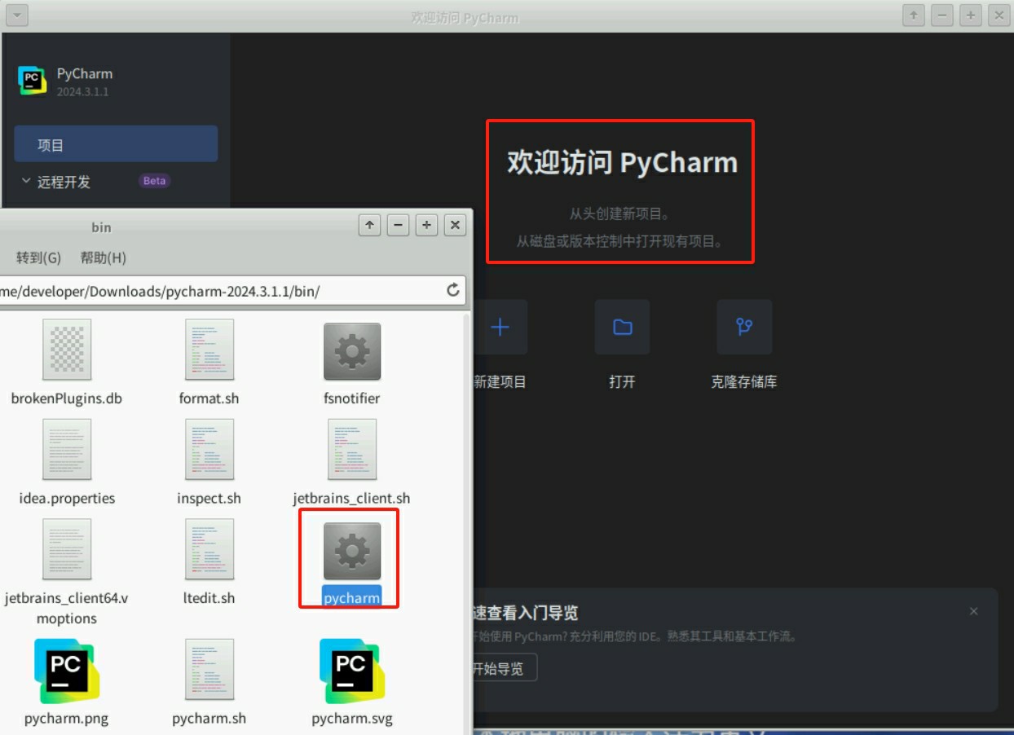Reload the folder with the refresh icon
The width and height of the screenshot is (1014, 735).
(453, 290)
